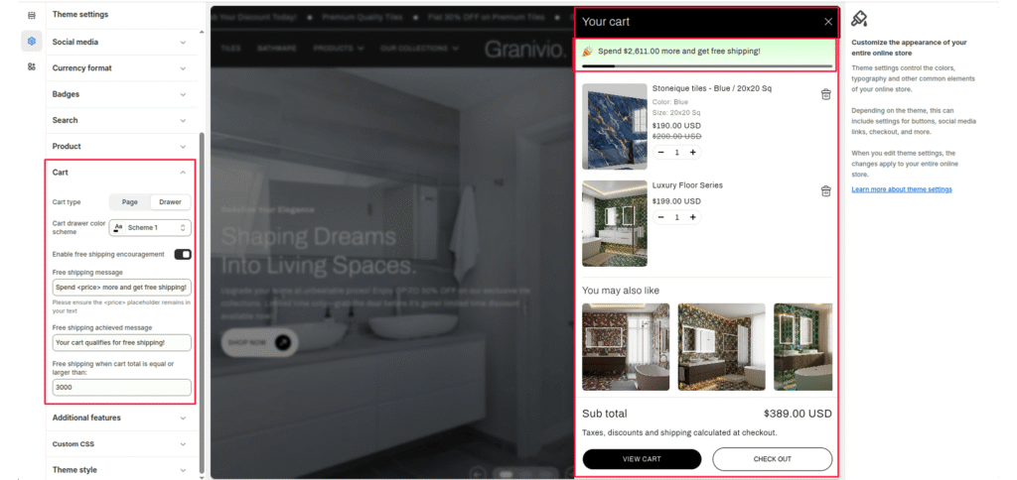The image size is (1017, 480).
Task: Remove Luxury Floor Series with trash icon
Action: click(x=825, y=191)
